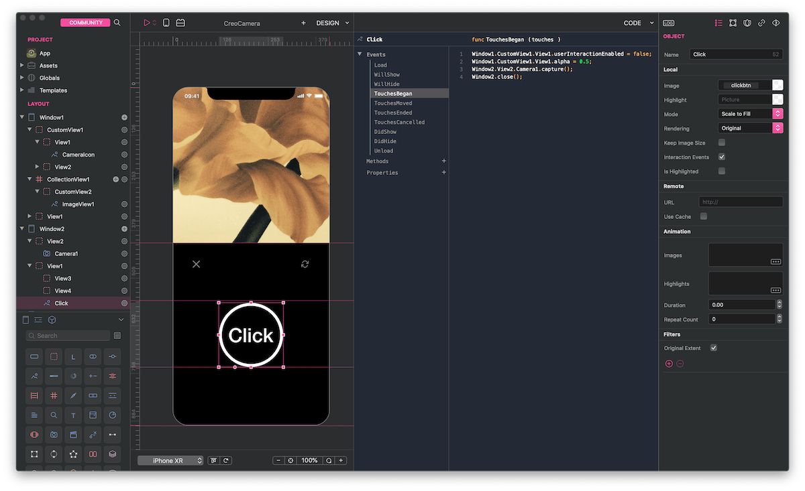805x491 pixels.
Task: Open the LOG panel icon
Action: click(x=669, y=23)
